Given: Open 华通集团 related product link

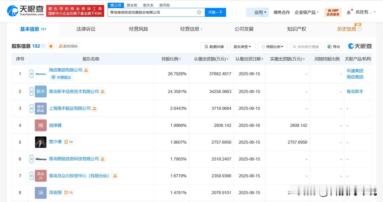Looking at the screenshot, I should (x=355, y=71).
